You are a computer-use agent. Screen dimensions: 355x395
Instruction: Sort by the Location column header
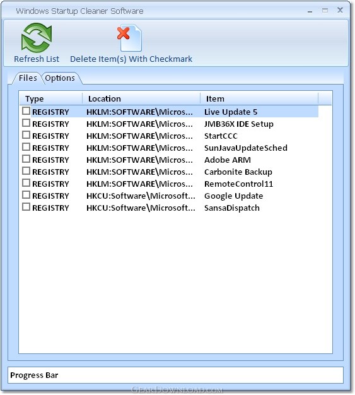click(141, 98)
